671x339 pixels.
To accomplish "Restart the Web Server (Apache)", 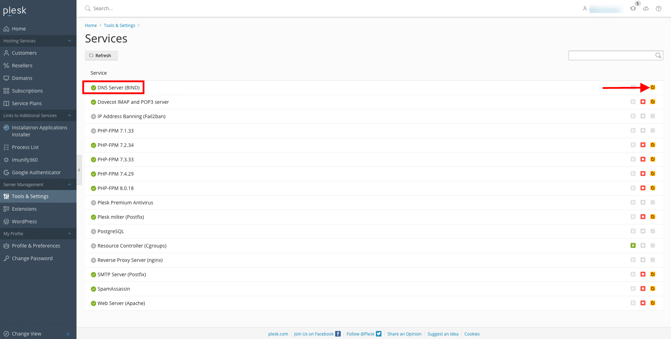I will [653, 303].
